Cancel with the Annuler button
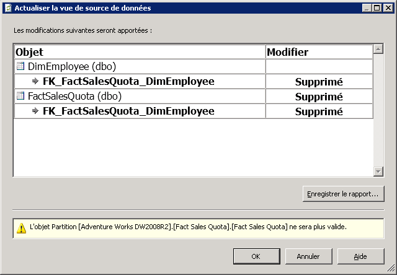This screenshot has height=275, width=397. point(309,256)
